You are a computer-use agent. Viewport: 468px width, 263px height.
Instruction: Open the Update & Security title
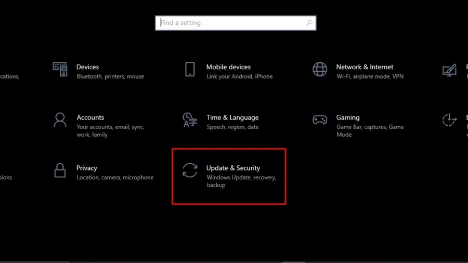[x=233, y=168]
